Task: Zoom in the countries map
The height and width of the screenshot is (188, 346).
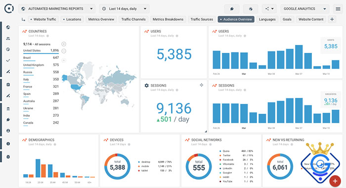Action: [x=64, y=44]
